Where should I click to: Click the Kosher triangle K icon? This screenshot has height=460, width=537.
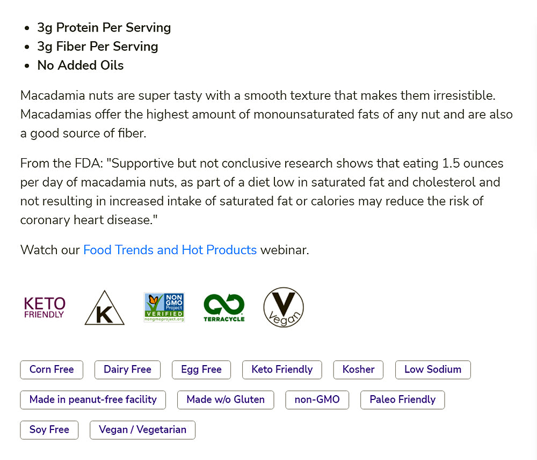point(105,307)
